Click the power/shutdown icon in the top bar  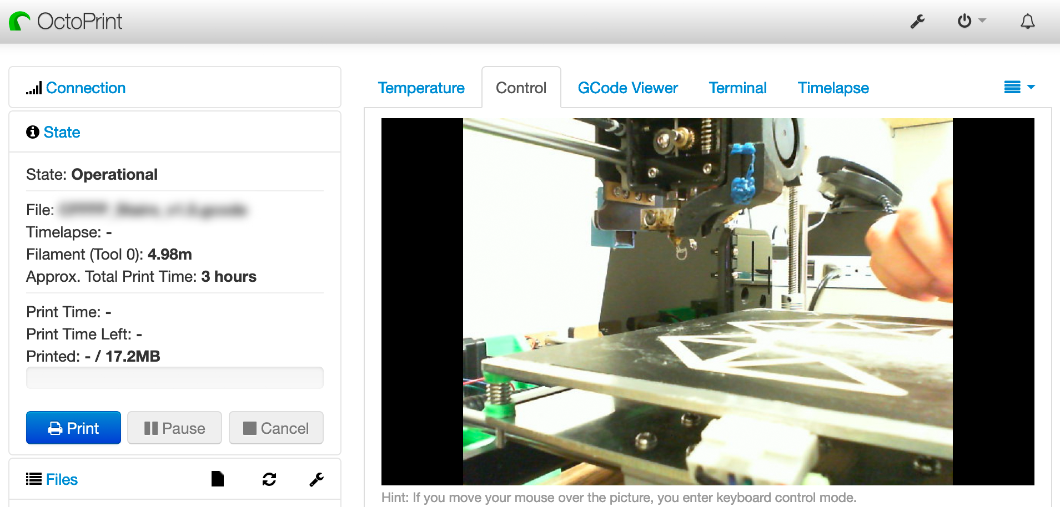tap(965, 21)
